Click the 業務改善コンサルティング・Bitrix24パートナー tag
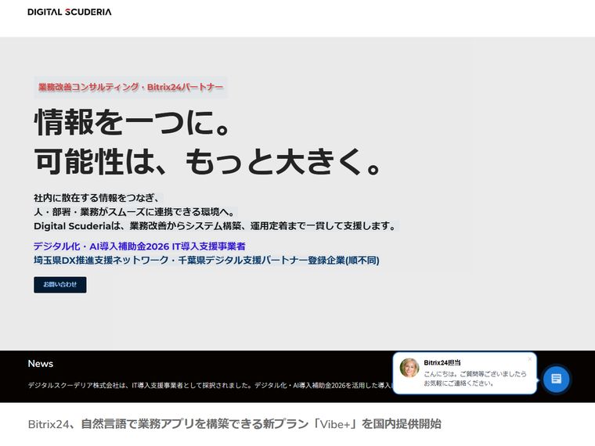This screenshot has height=446, width=595. [131, 87]
